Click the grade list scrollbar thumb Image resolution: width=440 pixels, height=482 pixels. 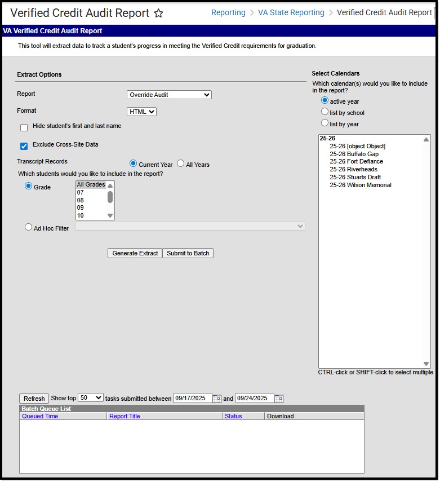coord(110,197)
